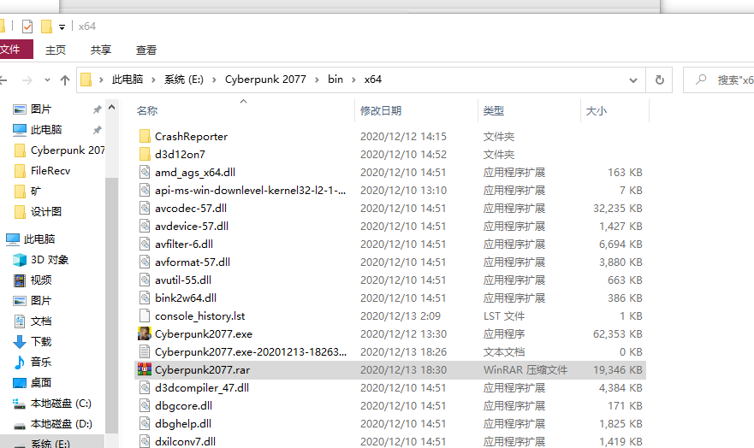Open FileRecv folder in the sidebar
This screenshot has width=754, height=448.
pos(50,171)
